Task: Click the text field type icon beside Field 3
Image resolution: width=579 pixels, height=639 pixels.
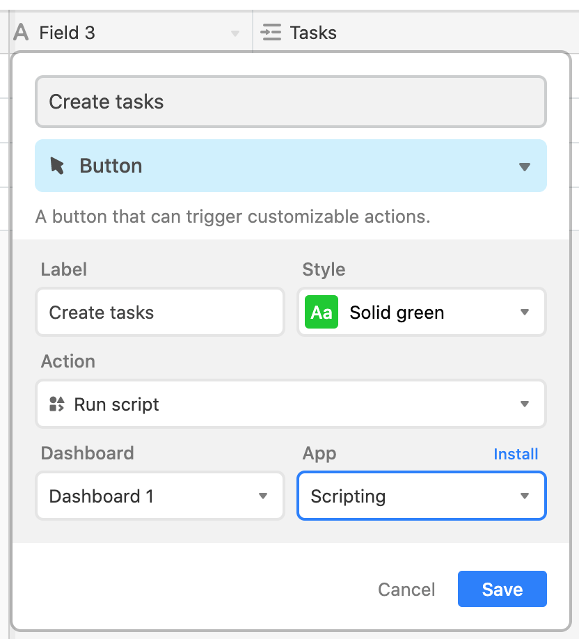Action: click(21, 32)
